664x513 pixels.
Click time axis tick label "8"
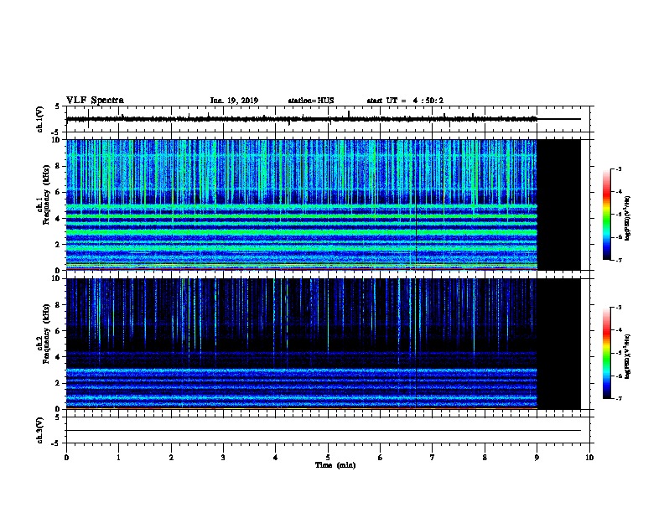click(x=485, y=457)
